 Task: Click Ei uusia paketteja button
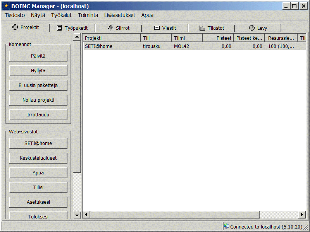(38, 85)
